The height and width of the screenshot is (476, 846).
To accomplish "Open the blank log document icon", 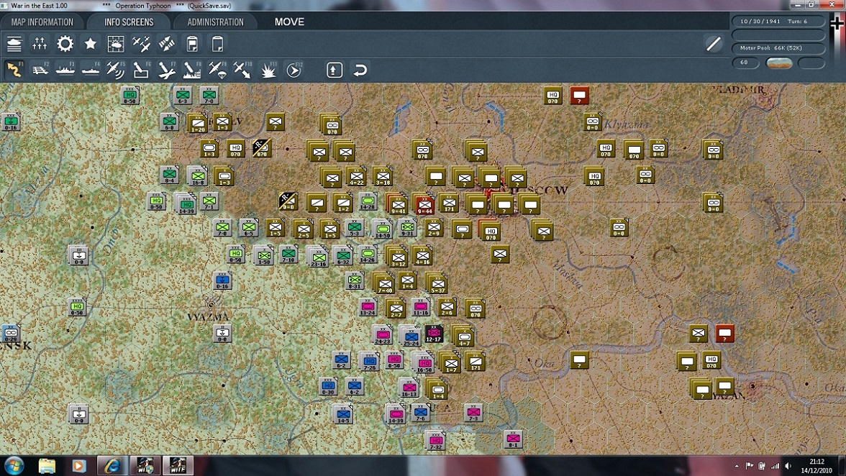I will point(217,44).
